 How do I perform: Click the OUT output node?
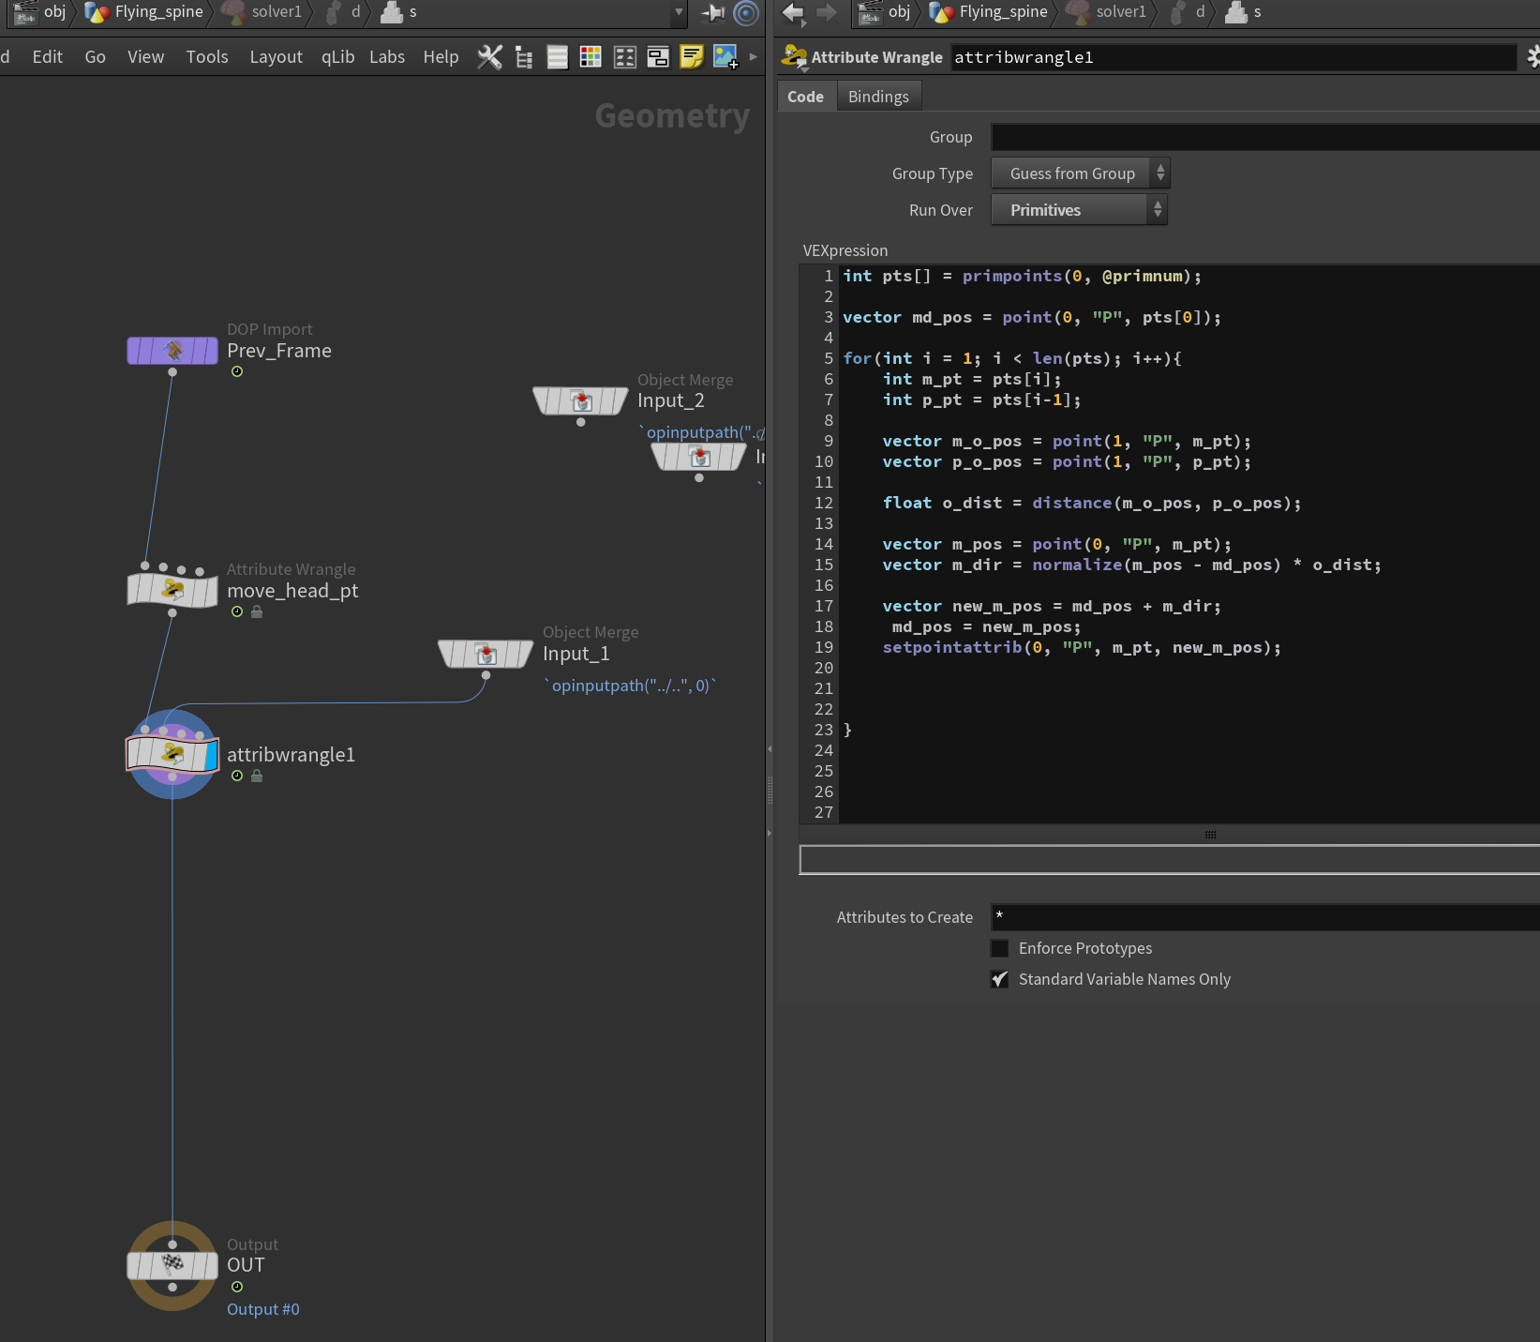pos(172,1266)
